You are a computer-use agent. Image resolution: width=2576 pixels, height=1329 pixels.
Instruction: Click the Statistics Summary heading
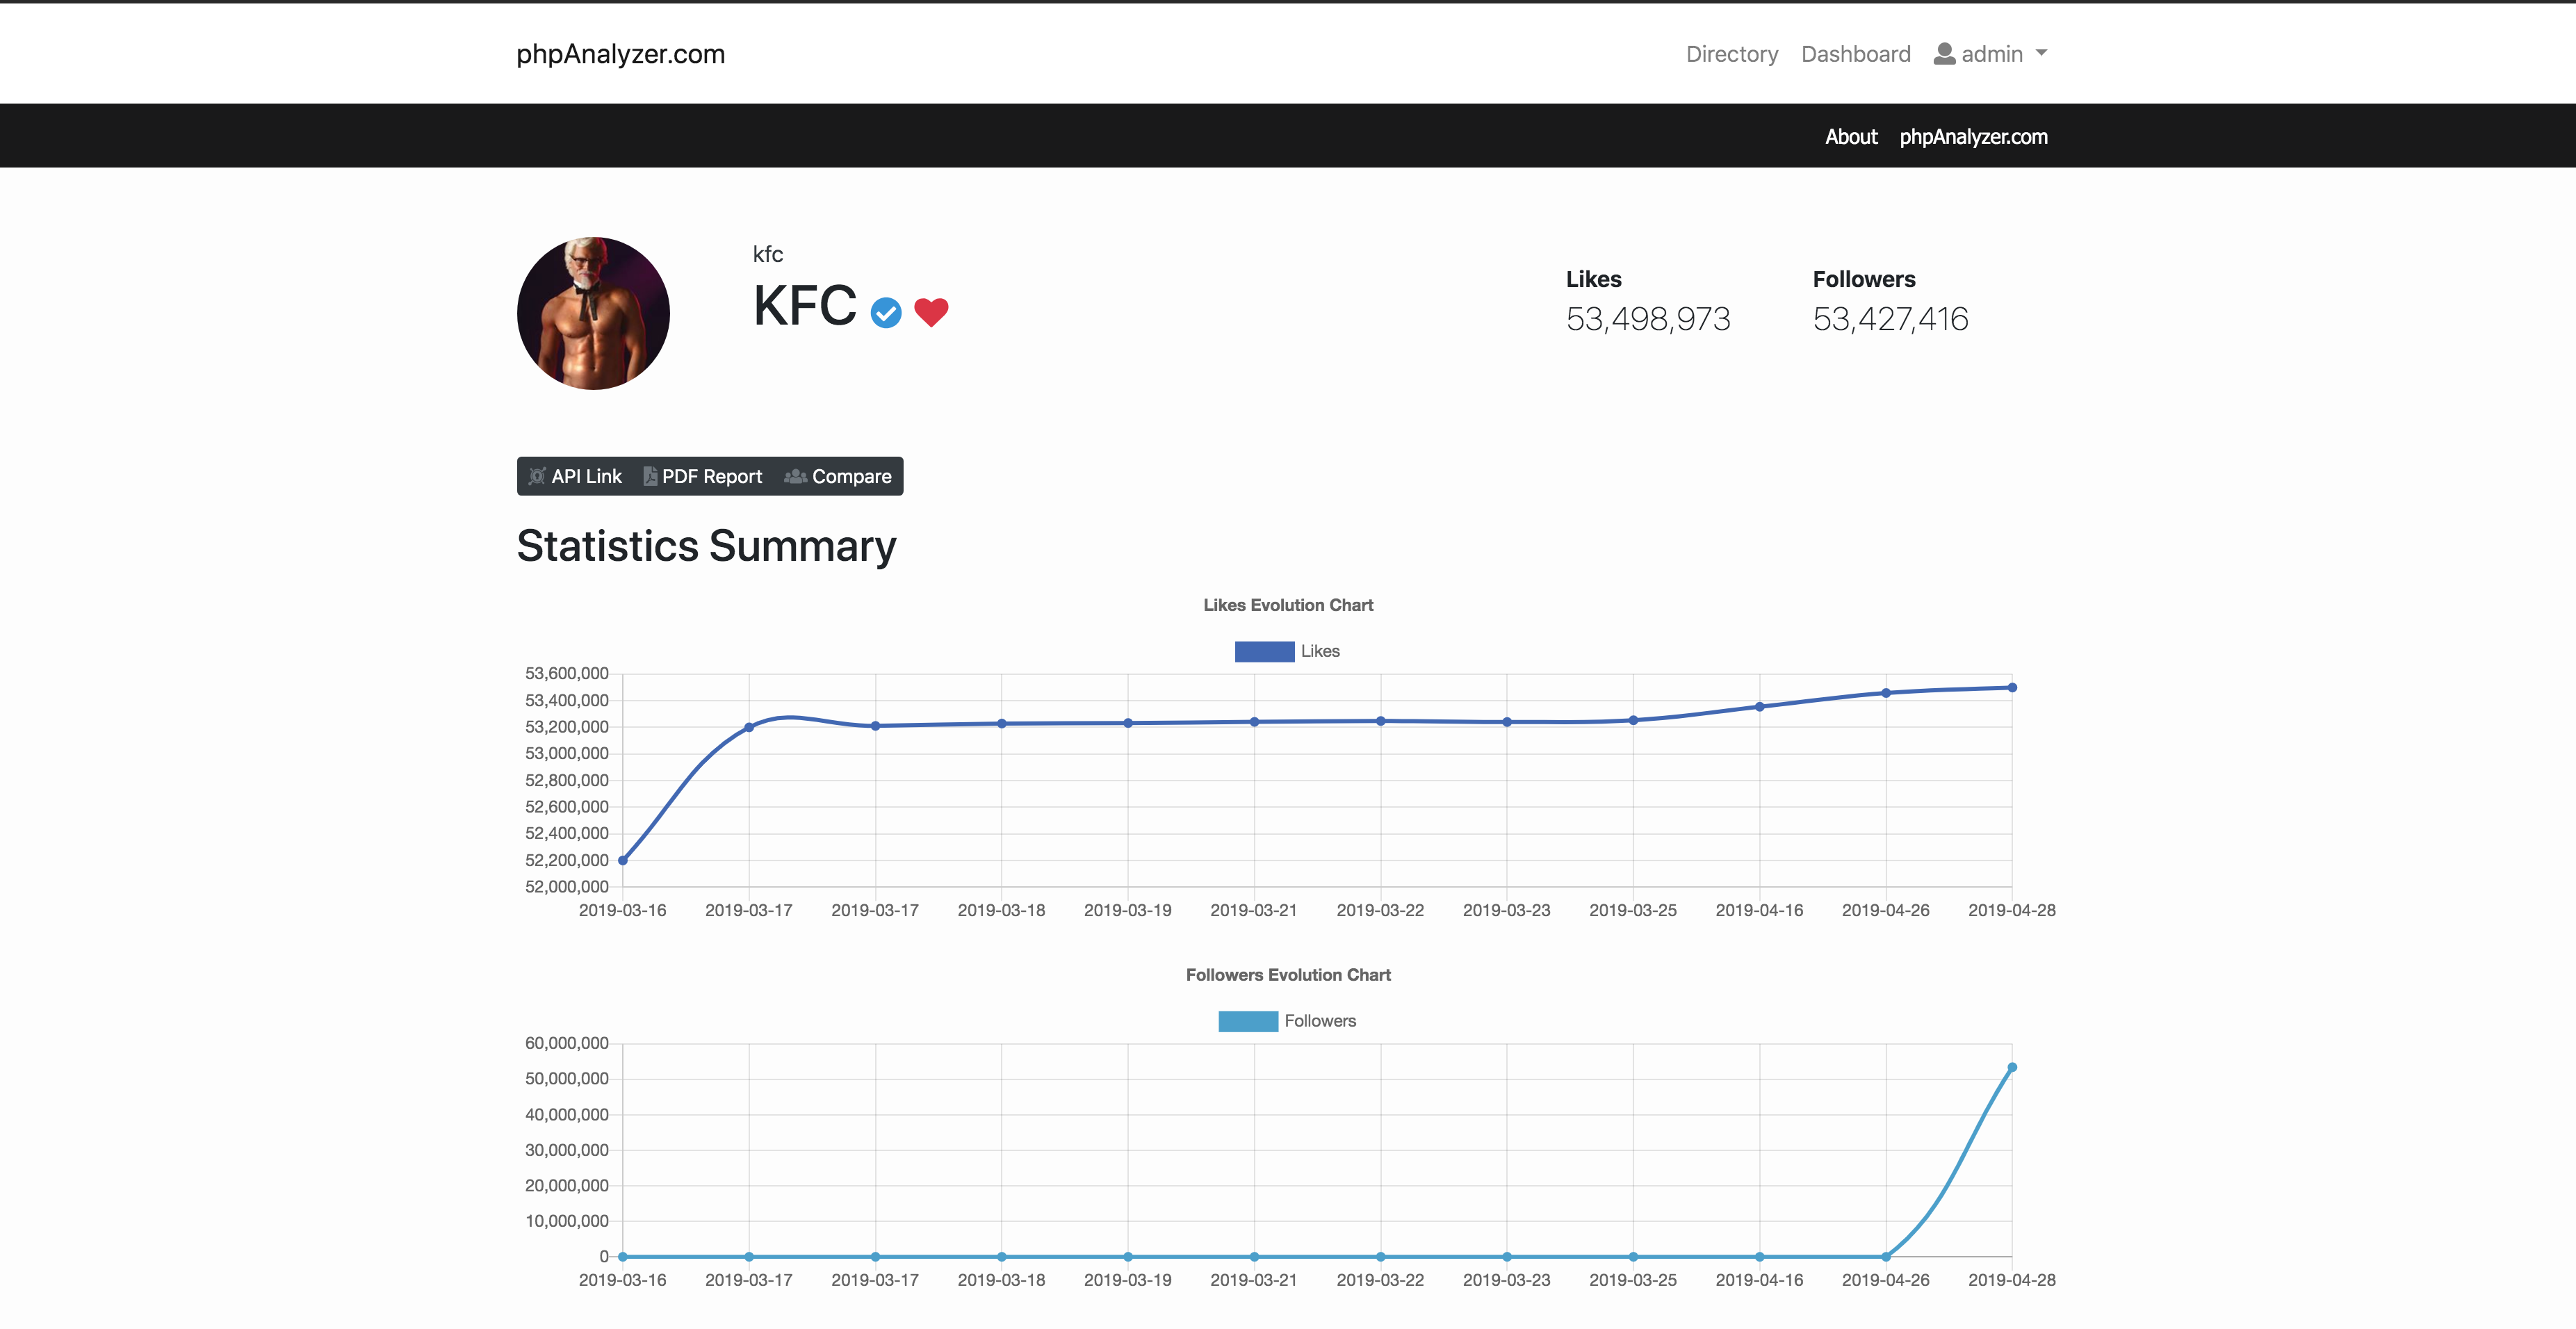coord(706,546)
